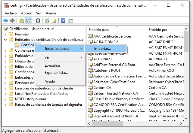Click the horizontal scrollbar right arrow
193x133 pixels.
tap(181, 124)
